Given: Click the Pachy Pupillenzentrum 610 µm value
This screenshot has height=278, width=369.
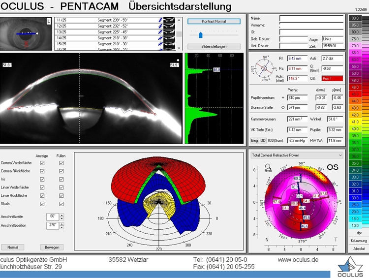Looking at the screenshot, I should [297, 98].
